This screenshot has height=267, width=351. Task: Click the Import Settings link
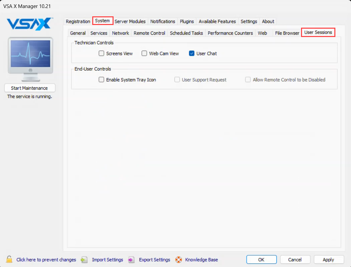[108, 260]
